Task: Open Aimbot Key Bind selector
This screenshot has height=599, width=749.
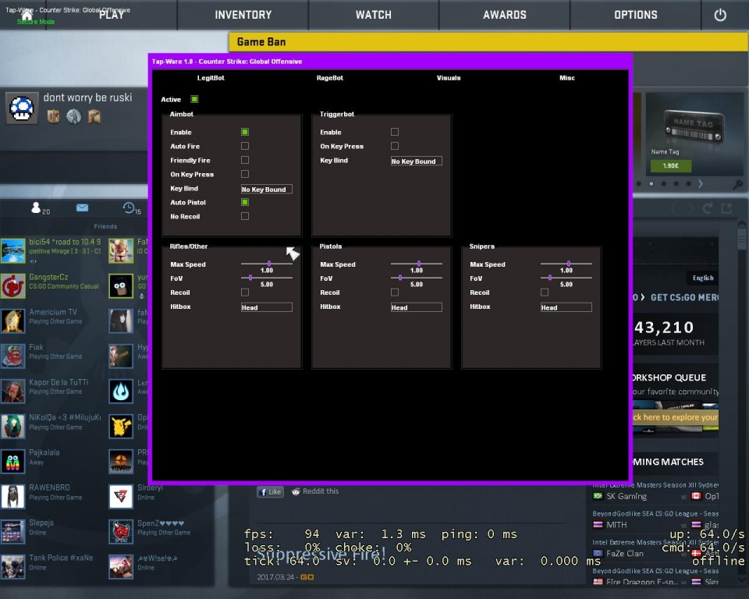Action: 267,190
